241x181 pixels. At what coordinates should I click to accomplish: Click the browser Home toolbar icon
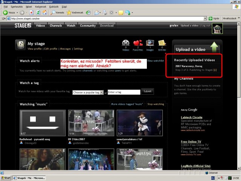(45, 12)
